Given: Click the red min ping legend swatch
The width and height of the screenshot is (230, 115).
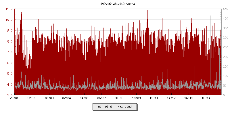Looking at the screenshot, I should click(x=95, y=107).
